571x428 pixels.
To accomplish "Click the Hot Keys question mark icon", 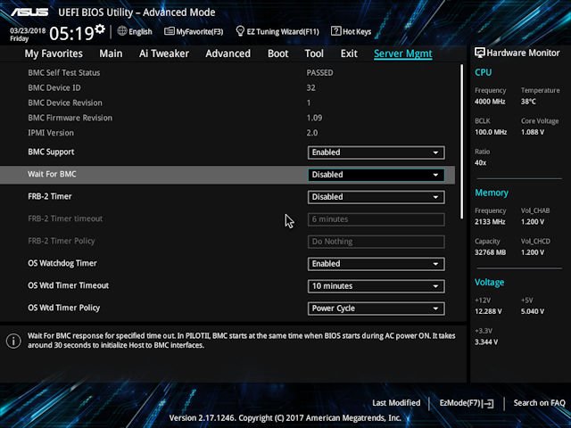I will pyautogui.click(x=335, y=31).
